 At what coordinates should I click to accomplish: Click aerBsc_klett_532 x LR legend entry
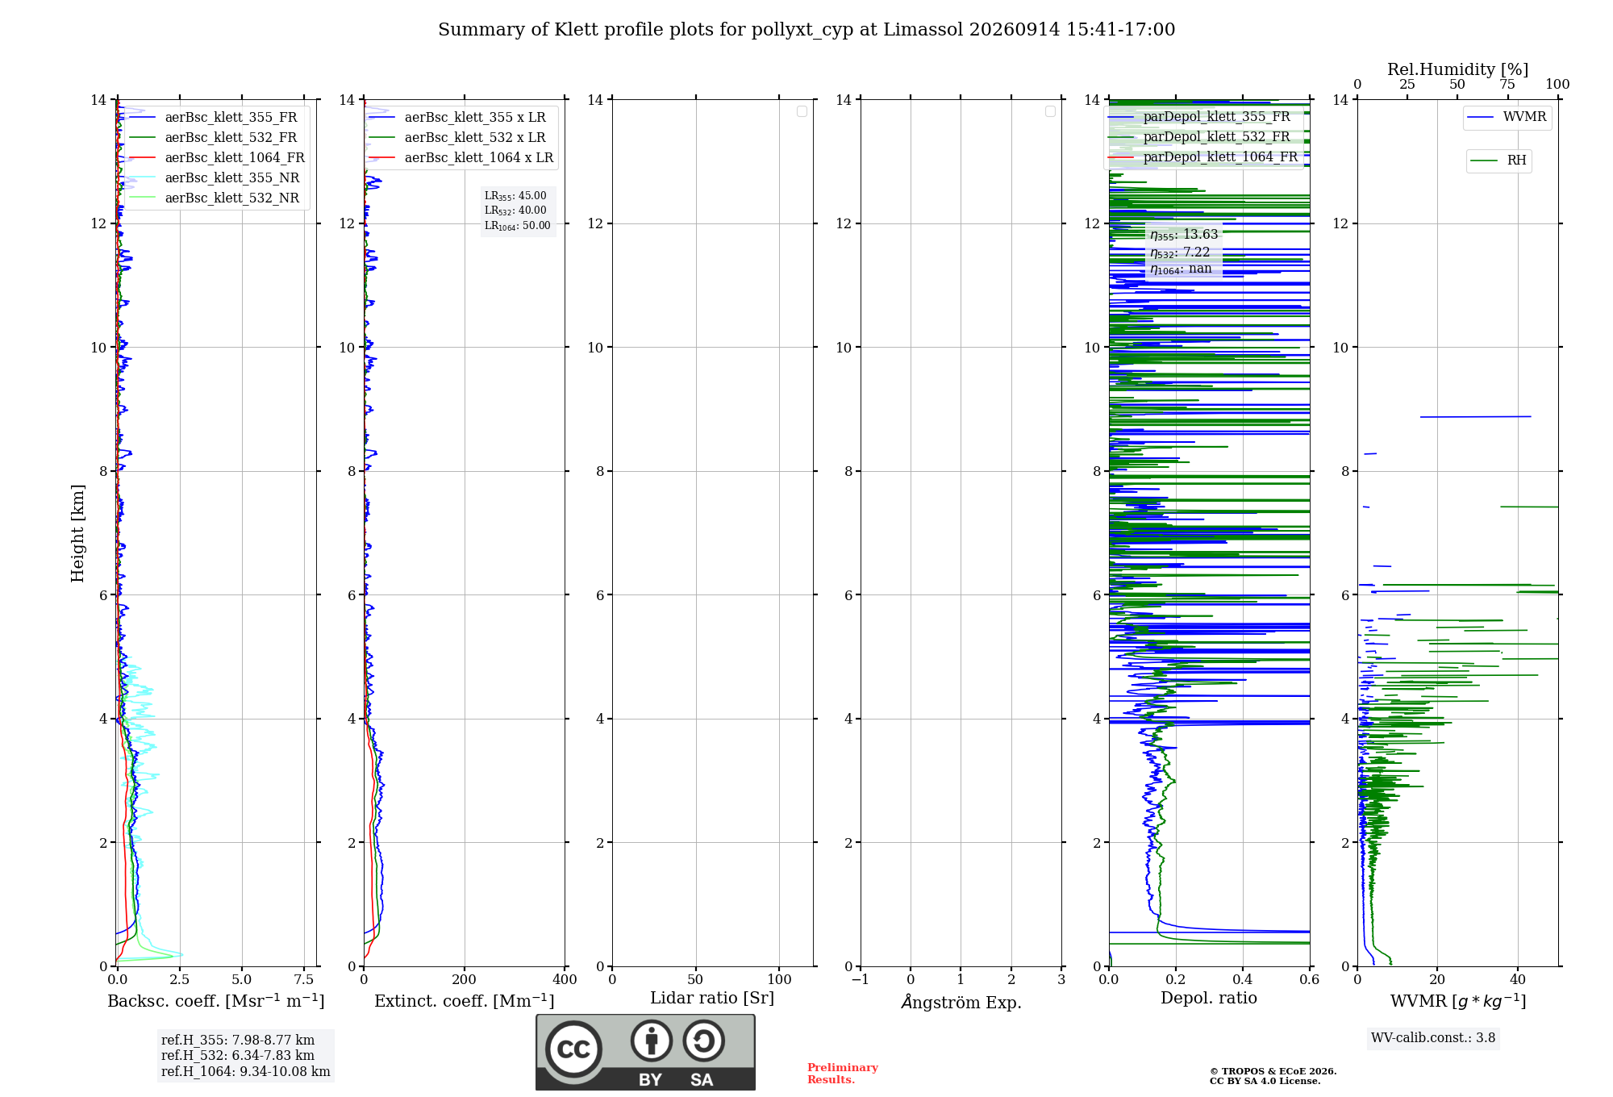pyautogui.click(x=459, y=137)
